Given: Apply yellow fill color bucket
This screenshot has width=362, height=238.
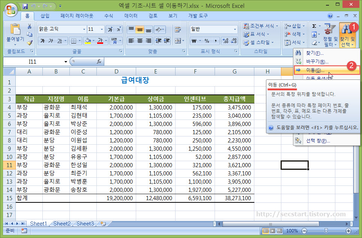Looking at the screenshot, I should click(x=88, y=41).
